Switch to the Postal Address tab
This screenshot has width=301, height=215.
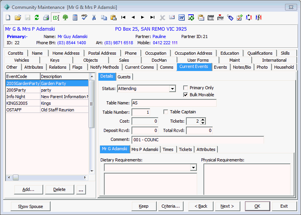[102, 53]
